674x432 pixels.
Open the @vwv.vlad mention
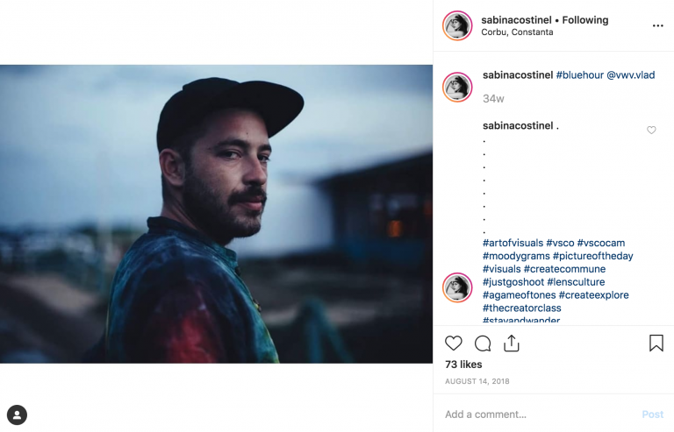click(x=631, y=75)
